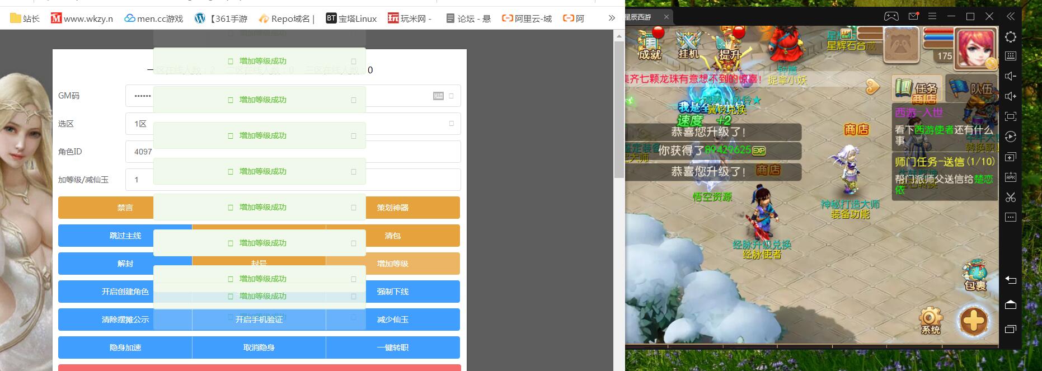
Task: Click the keyboard mapping icon in emulator sidebar
Action: point(1010,56)
